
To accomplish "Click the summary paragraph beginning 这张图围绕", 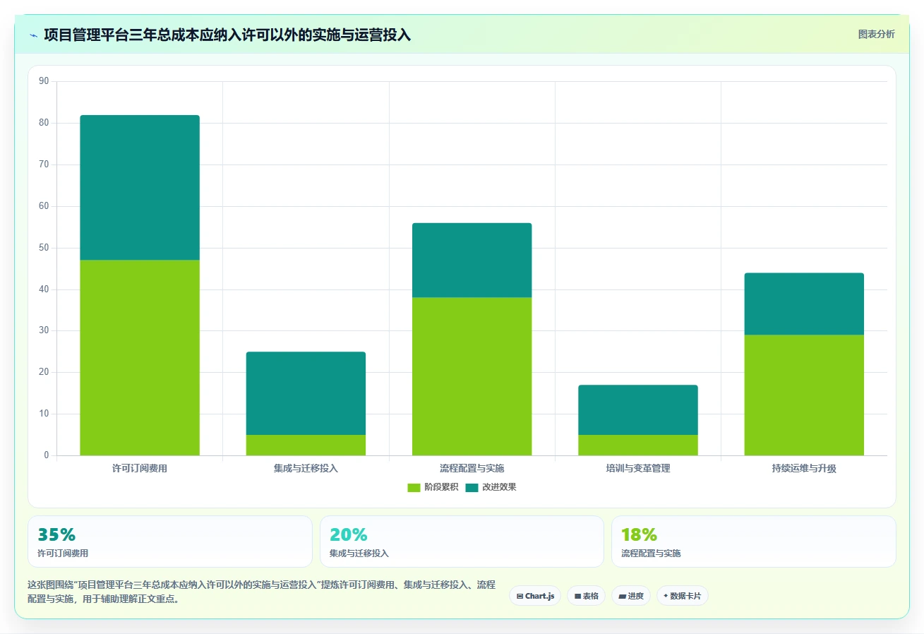I will [261, 592].
